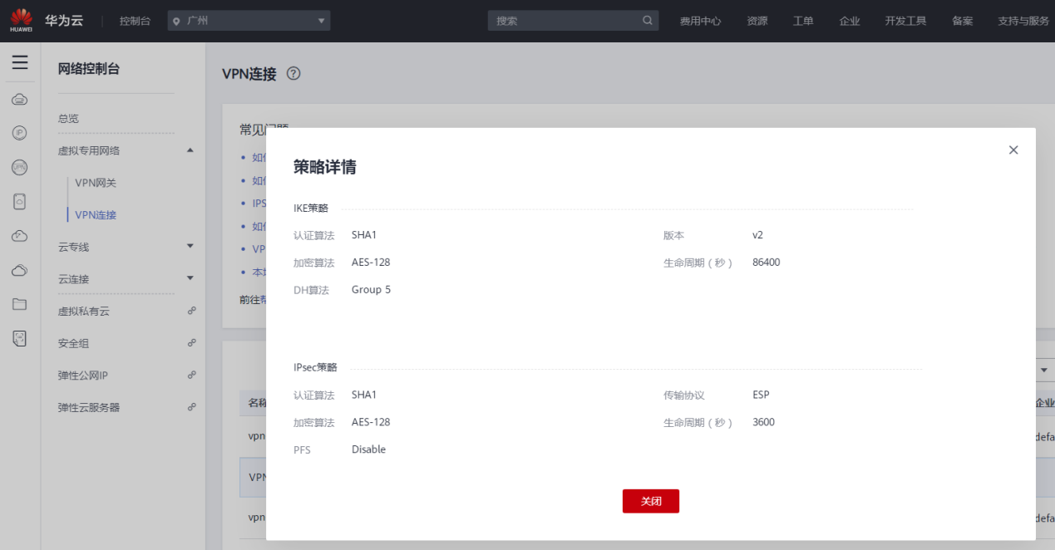Click link icon beside 弹性公网IP
Screen dimensions: 1055x550
click(x=191, y=376)
